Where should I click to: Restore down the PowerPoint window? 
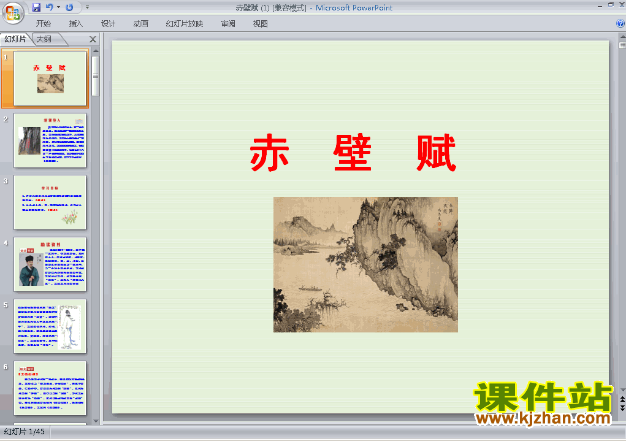[611, 5]
